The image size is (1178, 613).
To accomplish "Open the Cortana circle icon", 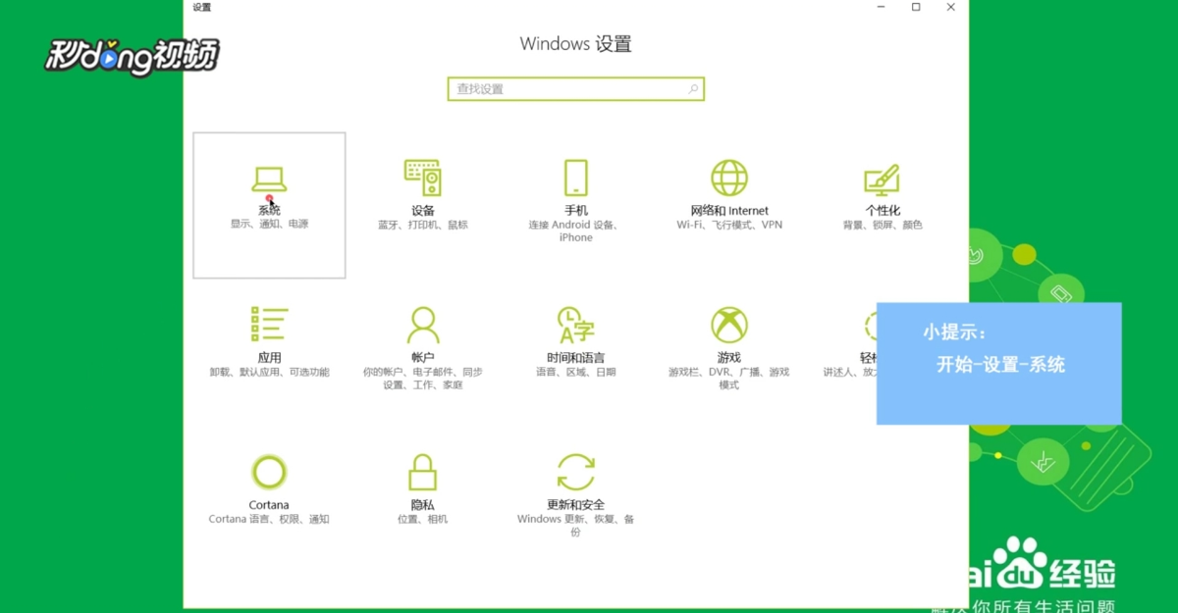I will click(269, 472).
